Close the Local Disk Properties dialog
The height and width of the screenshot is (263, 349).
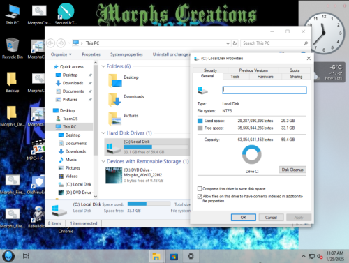tap(309, 58)
